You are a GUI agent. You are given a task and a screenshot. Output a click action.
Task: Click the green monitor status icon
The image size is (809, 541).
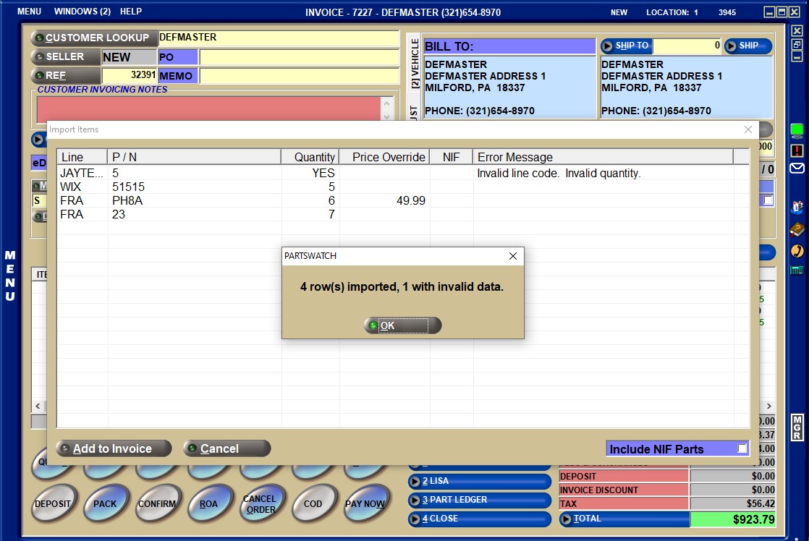(797, 131)
